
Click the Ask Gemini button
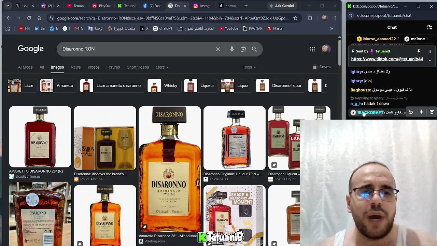click(282, 6)
